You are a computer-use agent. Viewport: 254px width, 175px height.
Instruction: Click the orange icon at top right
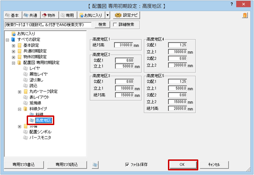pos(245,15)
